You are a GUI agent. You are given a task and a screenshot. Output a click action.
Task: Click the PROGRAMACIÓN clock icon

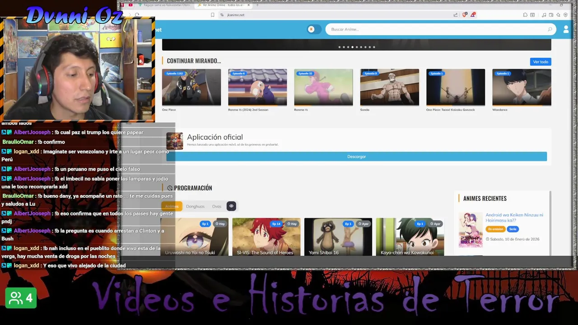pos(170,188)
